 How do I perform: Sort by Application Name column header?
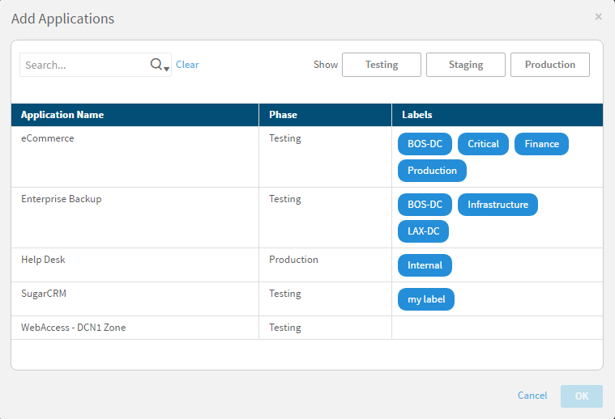click(62, 115)
